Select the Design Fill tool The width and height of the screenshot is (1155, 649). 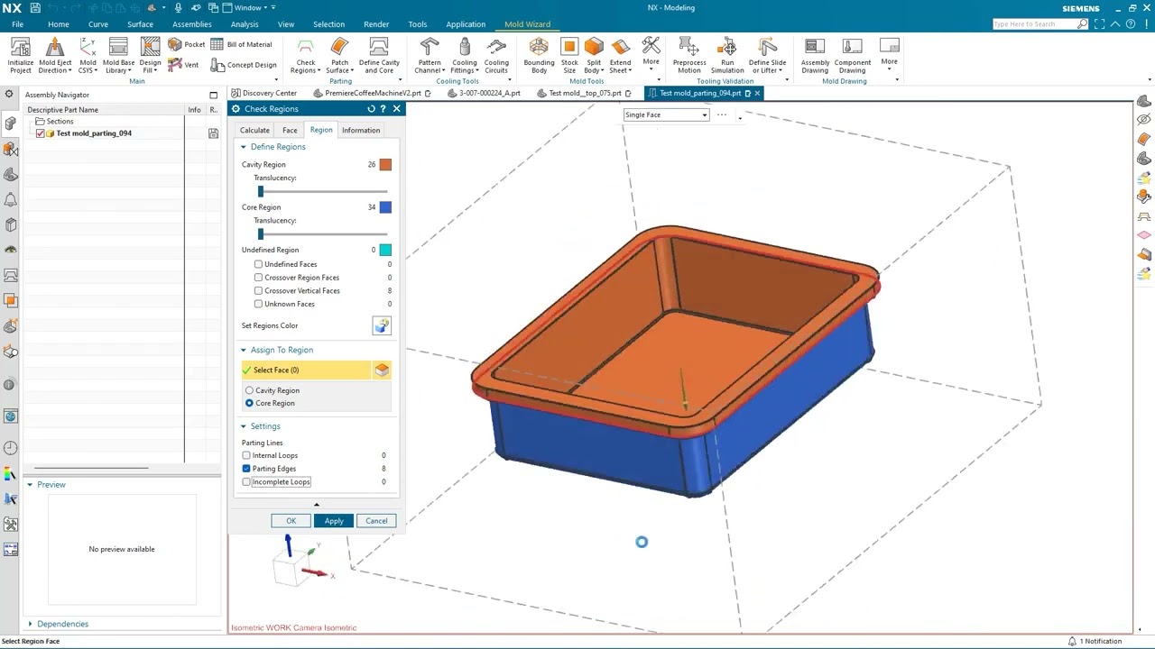150,55
